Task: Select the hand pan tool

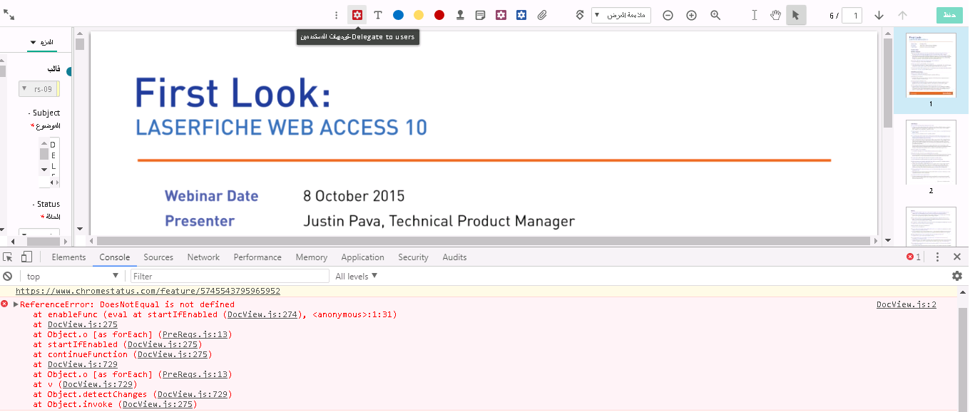Action: point(775,15)
